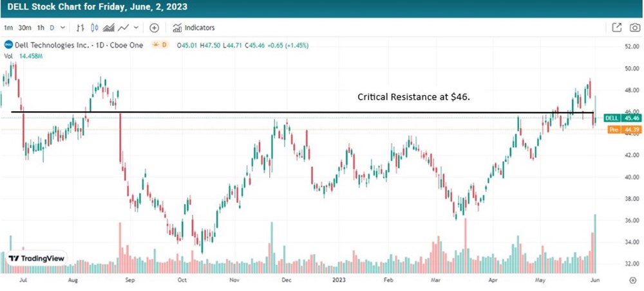
Task: Select the 1m timeframe
Action: pyautogui.click(x=8, y=28)
